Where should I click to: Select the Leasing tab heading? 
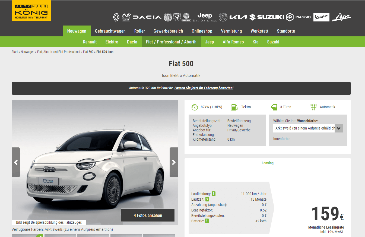(x=268, y=163)
